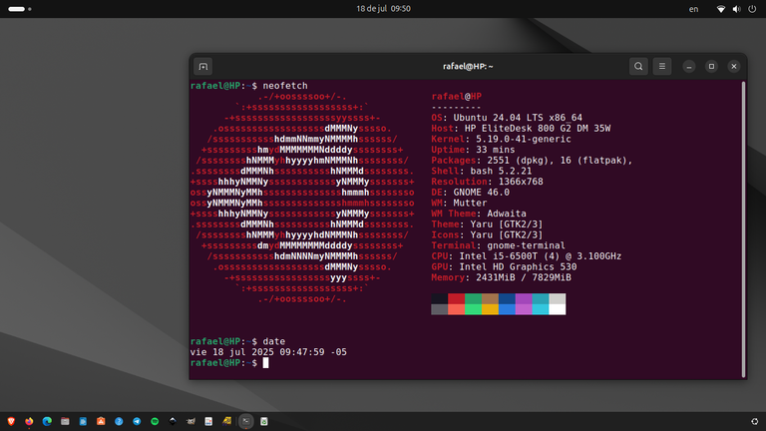Click the 'rafael@HP' heading above the dashes
The width and height of the screenshot is (766, 431).
point(456,97)
